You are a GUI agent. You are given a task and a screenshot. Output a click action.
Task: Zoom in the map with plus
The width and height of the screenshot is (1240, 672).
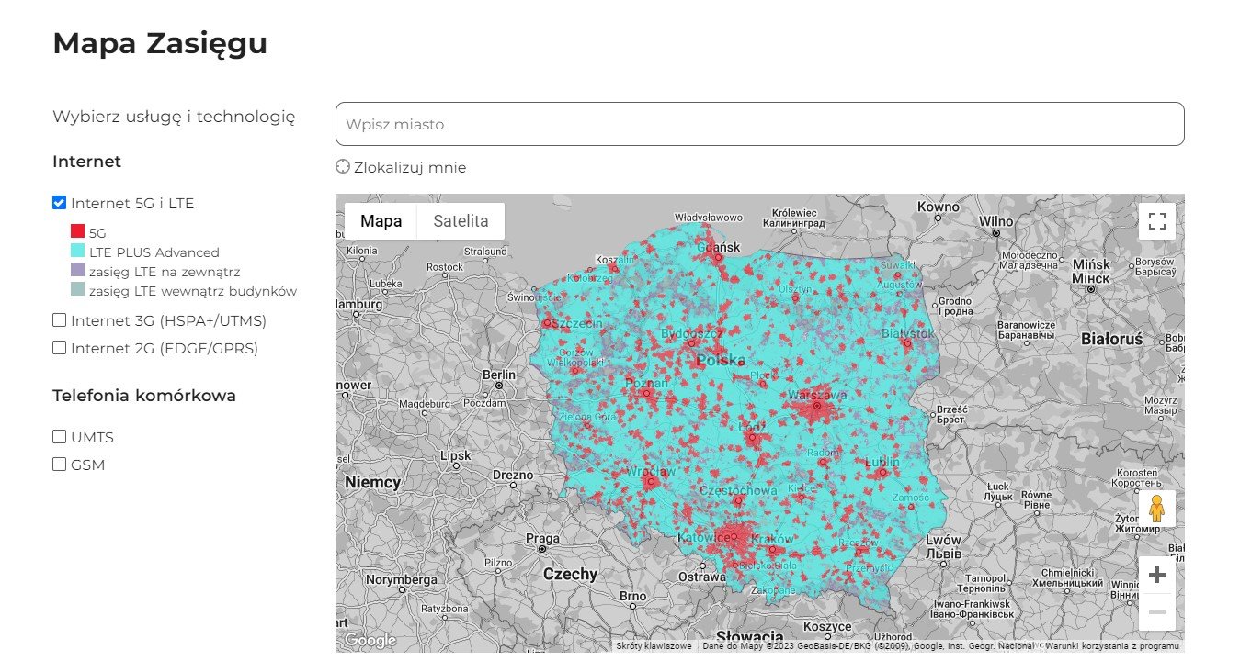(1157, 576)
